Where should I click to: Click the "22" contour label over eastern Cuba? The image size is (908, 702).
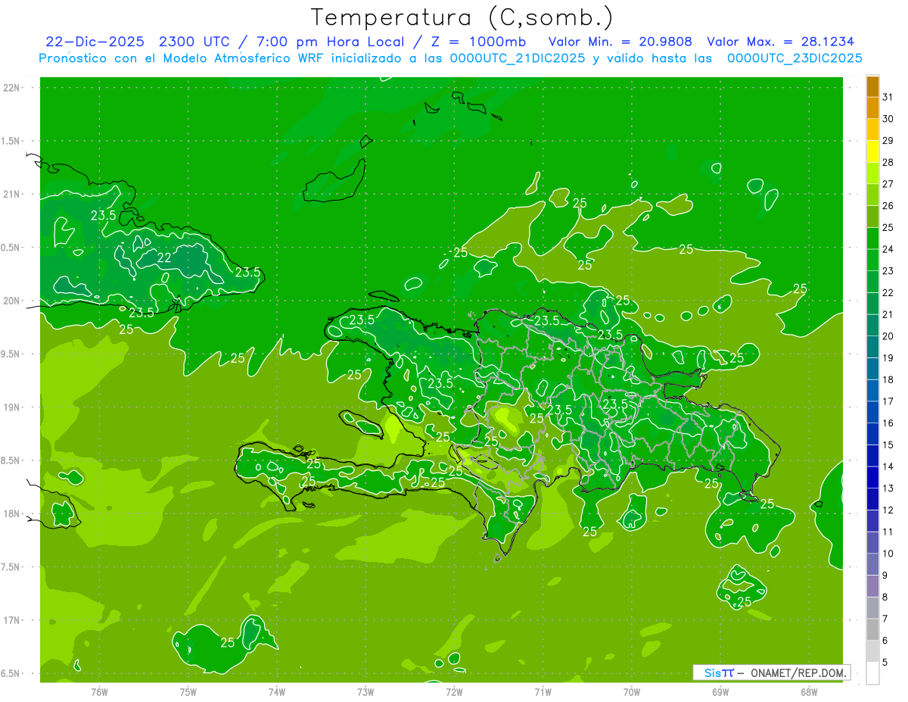click(x=163, y=257)
